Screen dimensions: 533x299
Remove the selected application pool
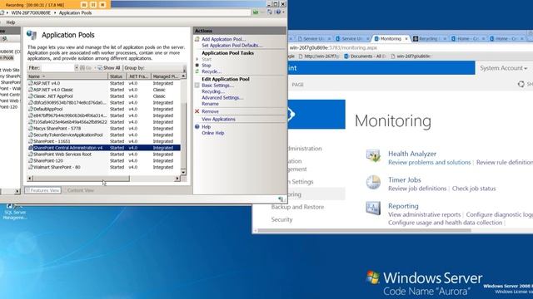(210, 111)
